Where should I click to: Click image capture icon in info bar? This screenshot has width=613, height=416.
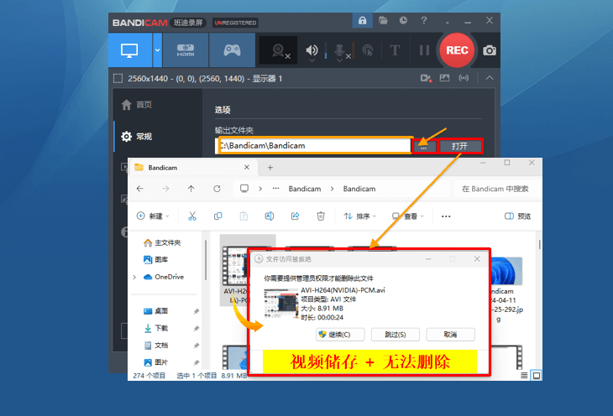tap(444, 78)
